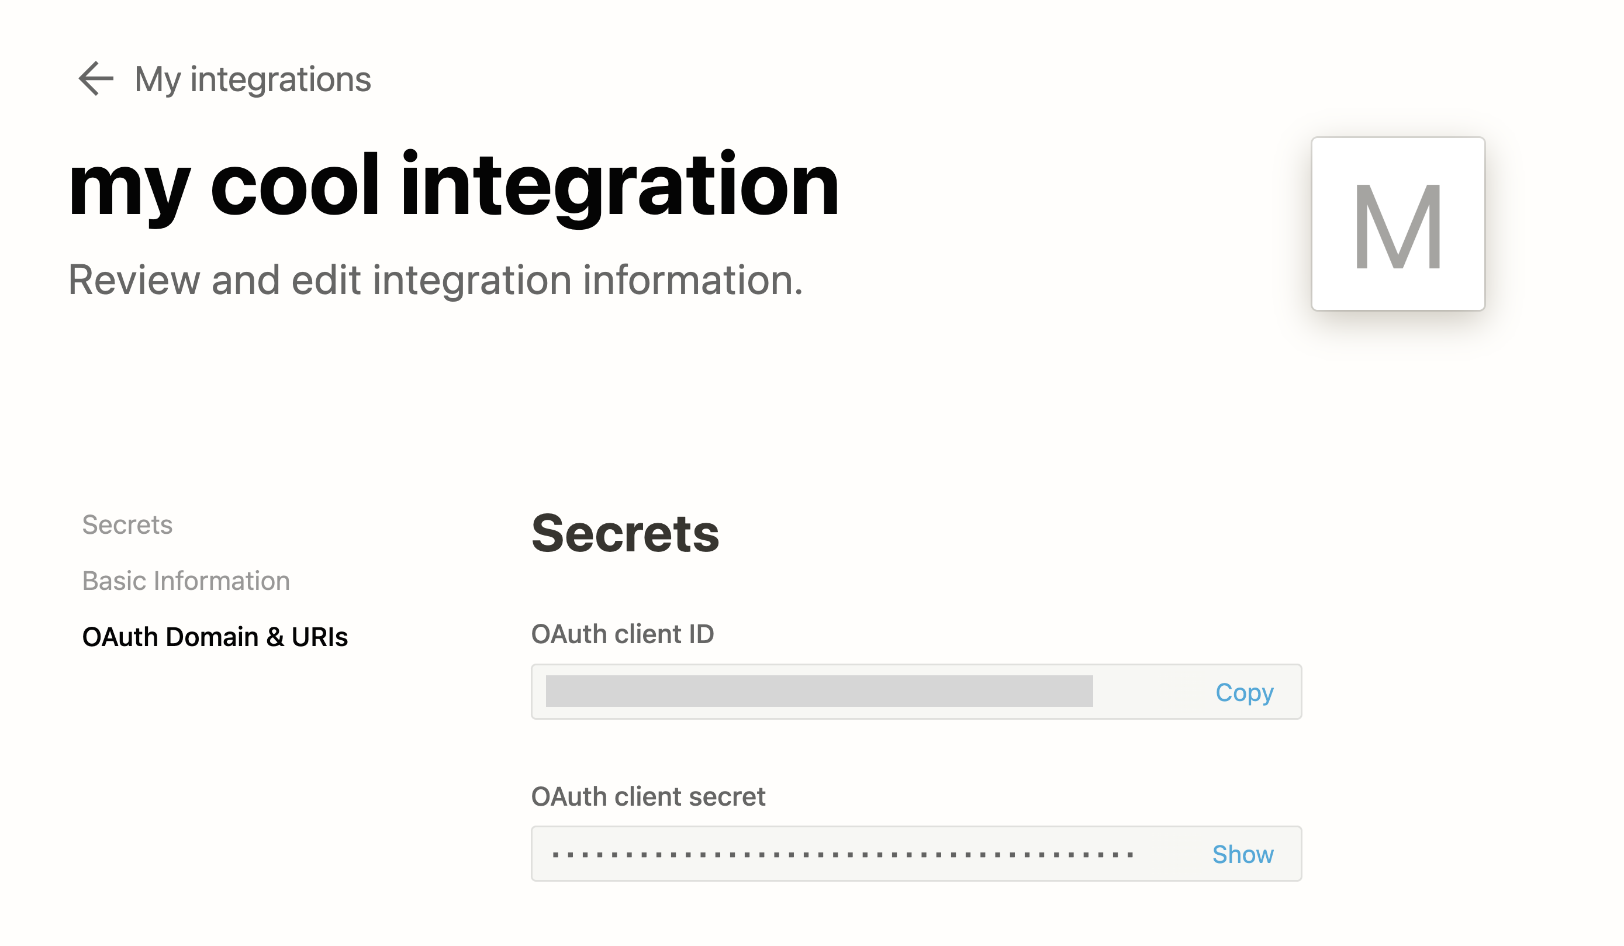Return to My integrations page

[x=252, y=80]
